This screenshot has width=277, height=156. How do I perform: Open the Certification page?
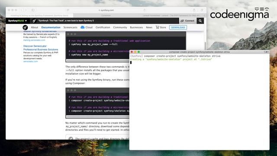(103, 27)
